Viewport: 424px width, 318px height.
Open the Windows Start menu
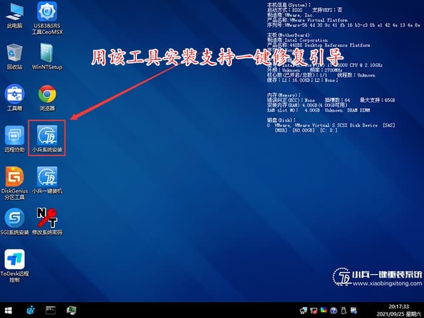click(x=8, y=310)
